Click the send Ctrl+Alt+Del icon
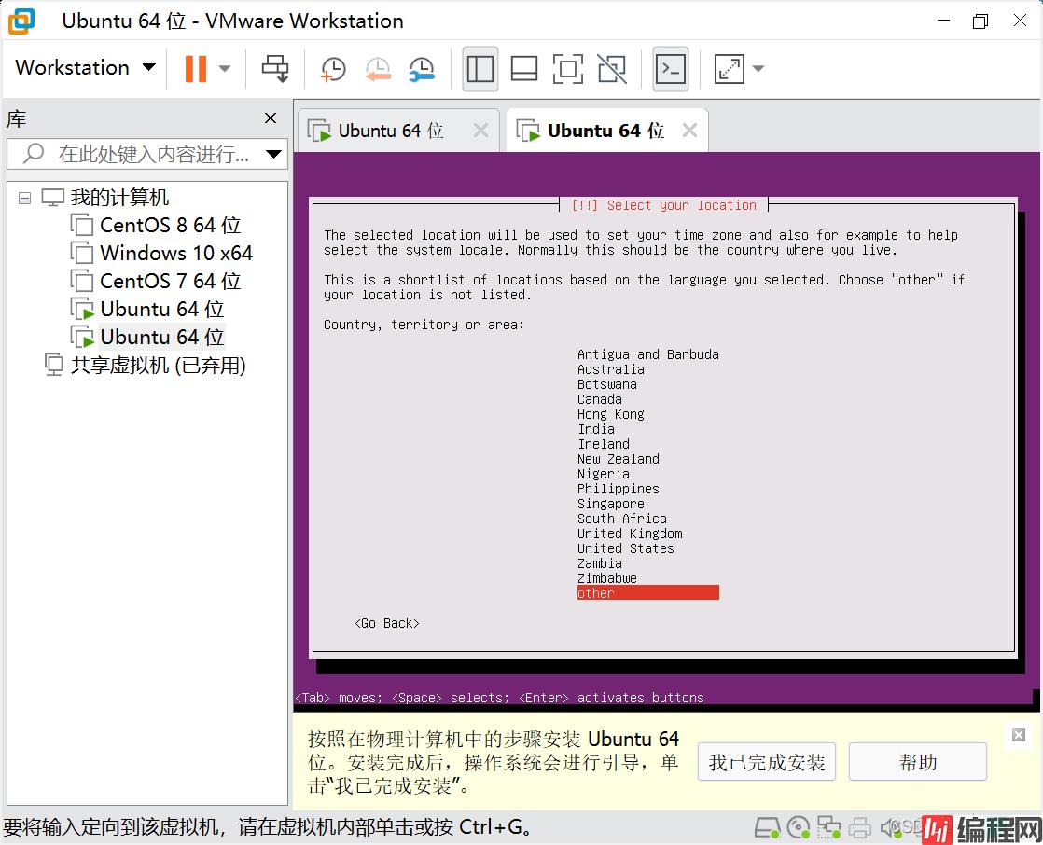The image size is (1043, 845). pos(275,68)
